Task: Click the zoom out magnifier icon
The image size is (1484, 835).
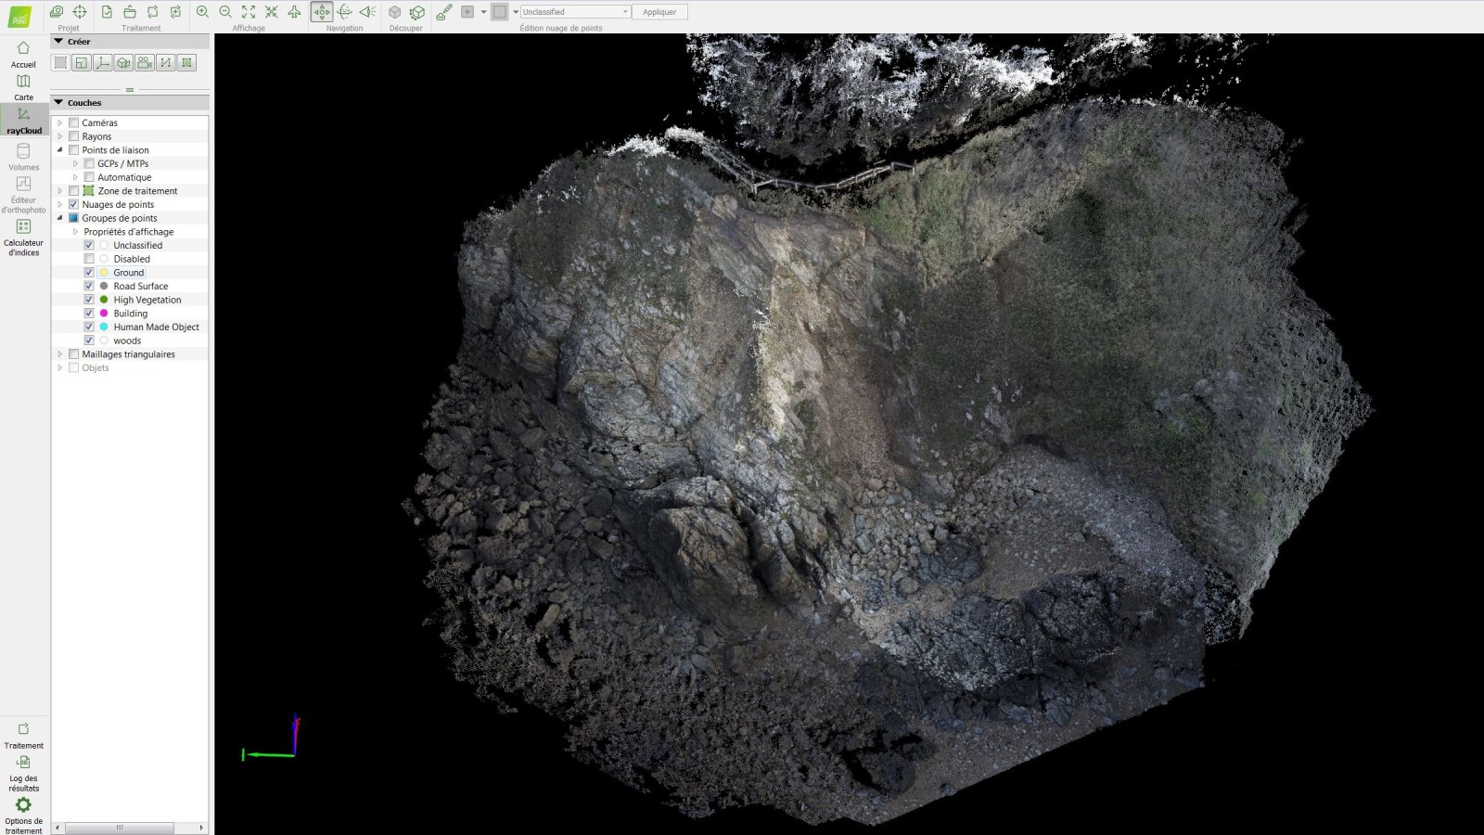Action: click(x=225, y=12)
